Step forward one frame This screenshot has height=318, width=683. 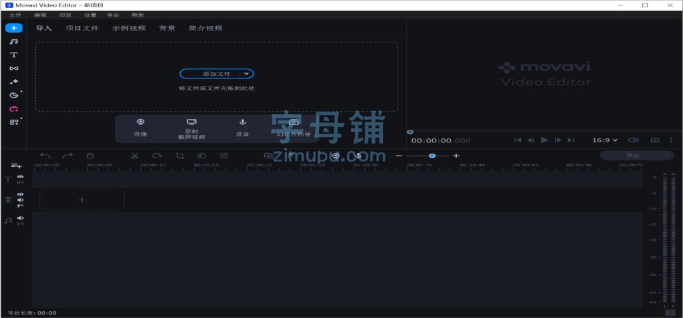[x=558, y=140]
